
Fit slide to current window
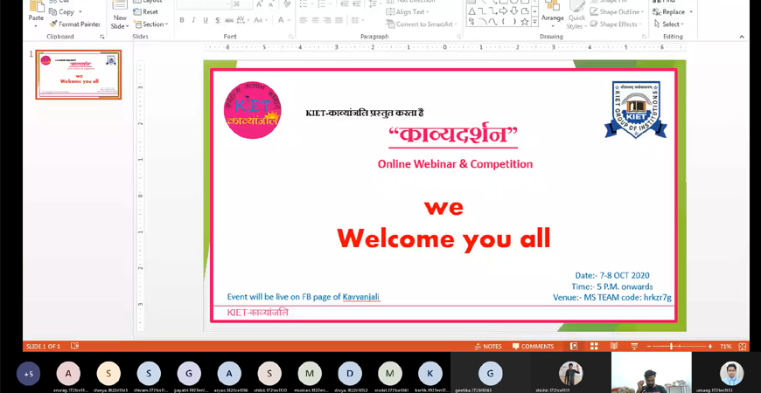(742, 346)
